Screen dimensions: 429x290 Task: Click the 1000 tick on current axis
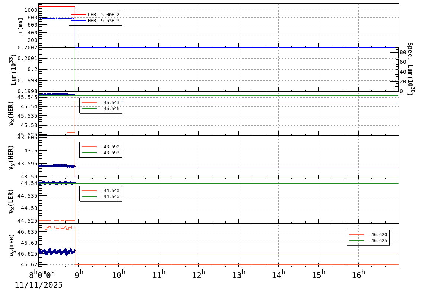coord(30,10)
